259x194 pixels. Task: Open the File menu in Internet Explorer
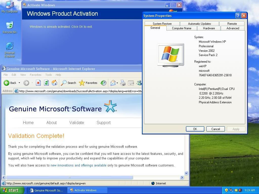[6, 75]
